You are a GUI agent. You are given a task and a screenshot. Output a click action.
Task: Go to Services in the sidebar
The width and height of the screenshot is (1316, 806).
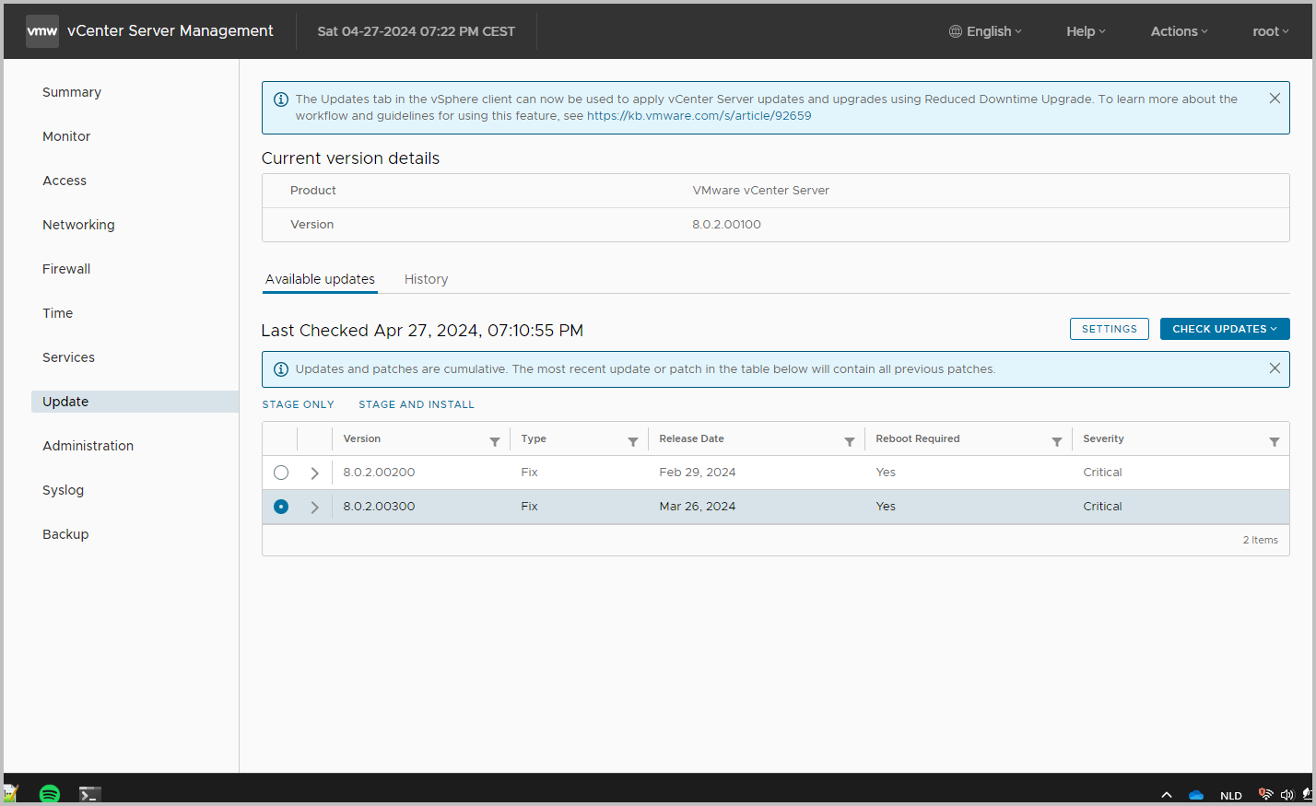(68, 357)
